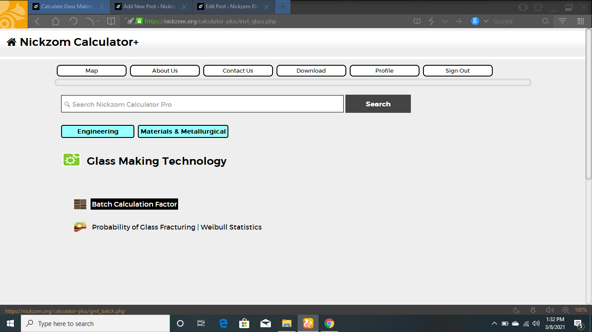Viewport: 592px width, 332px height.
Task: Show hidden system tray icons chevron
Action: [x=494, y=323]
